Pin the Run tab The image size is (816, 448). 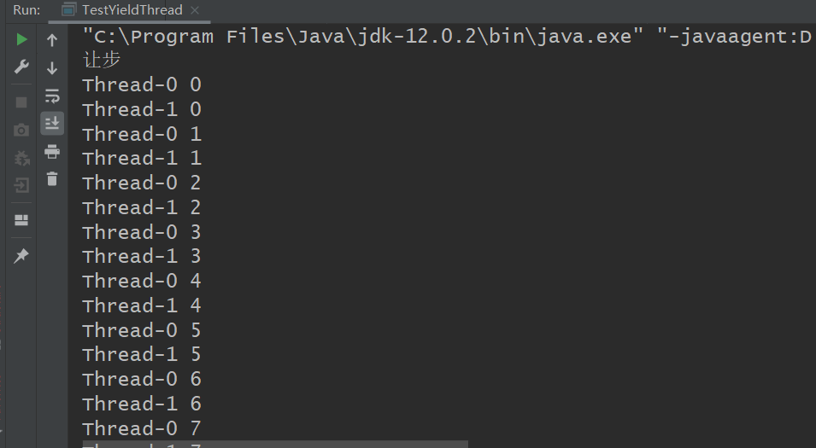21,255
